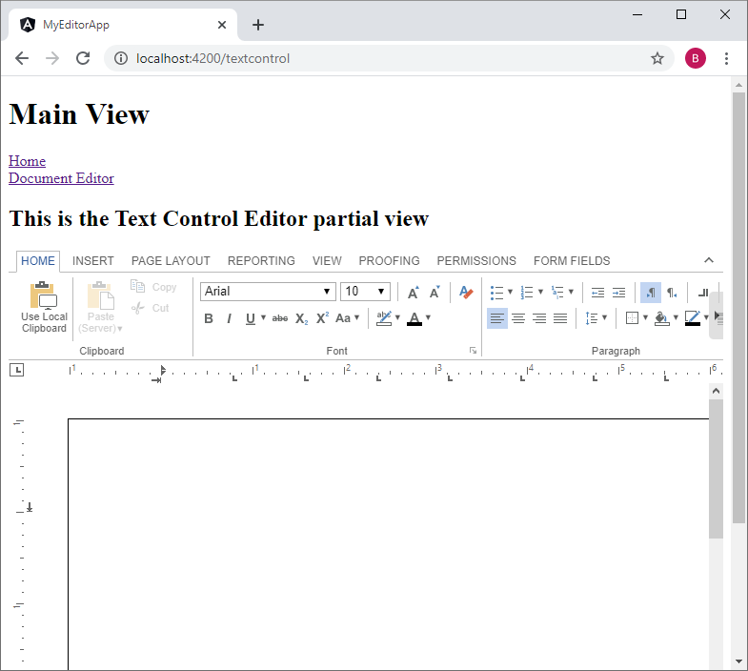Click the Paste (Server) button
Image resolution: width=748 pixels, height=671 pixels.
pos(101,306)
